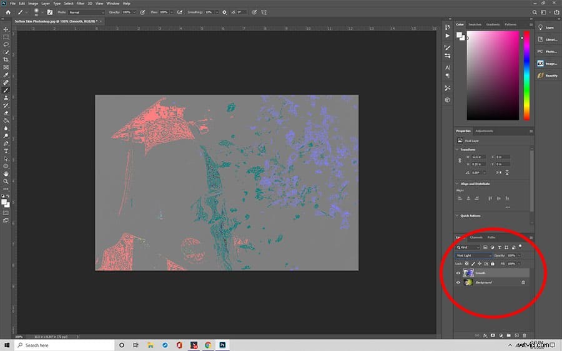Select the Rectangular Marquee tool
The image size is (562, 351).
coord(6,37)
